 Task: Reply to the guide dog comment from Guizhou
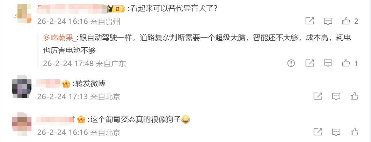pyautogui.click(x=328, y=21)
